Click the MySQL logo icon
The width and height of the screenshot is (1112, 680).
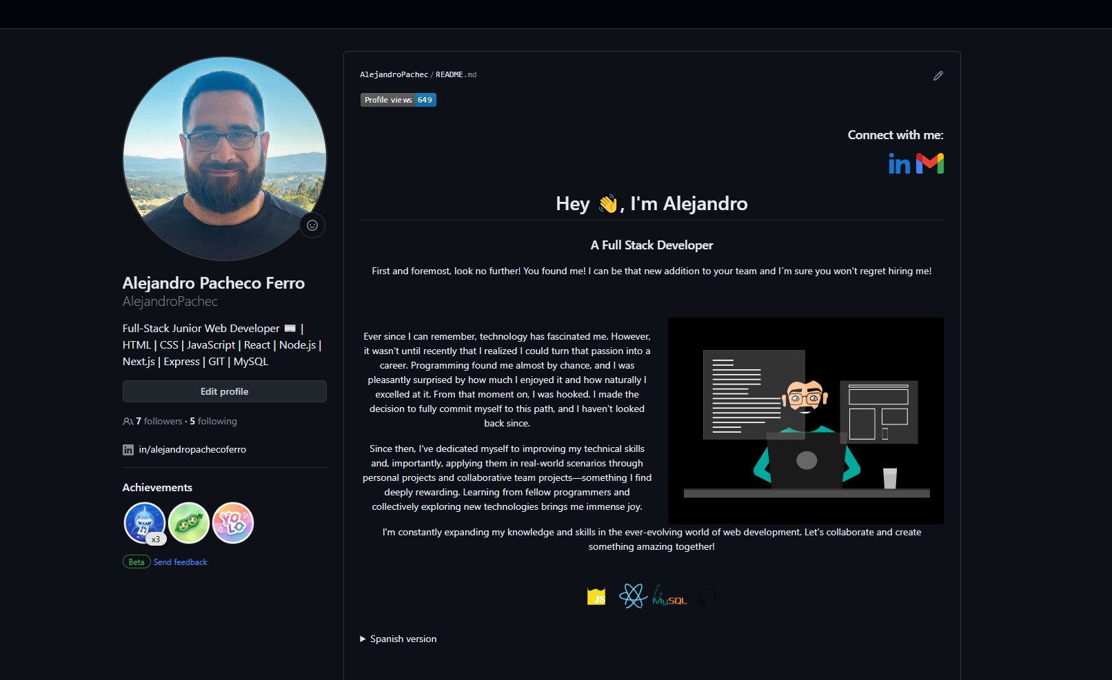[x=669, y=596]
